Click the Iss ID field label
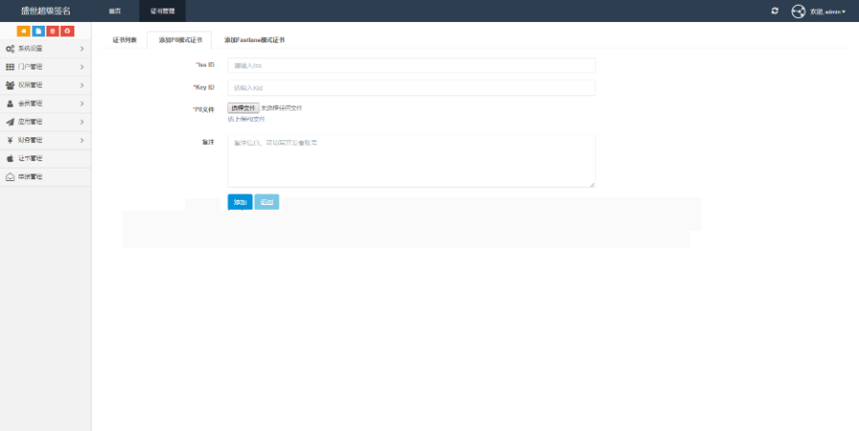859x431 pixels. point(205,65)
